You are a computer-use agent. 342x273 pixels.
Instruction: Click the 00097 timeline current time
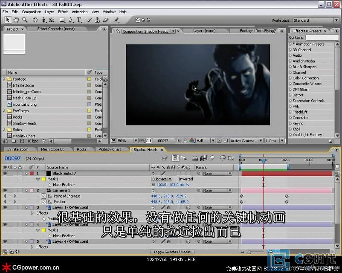click(12, 158)
